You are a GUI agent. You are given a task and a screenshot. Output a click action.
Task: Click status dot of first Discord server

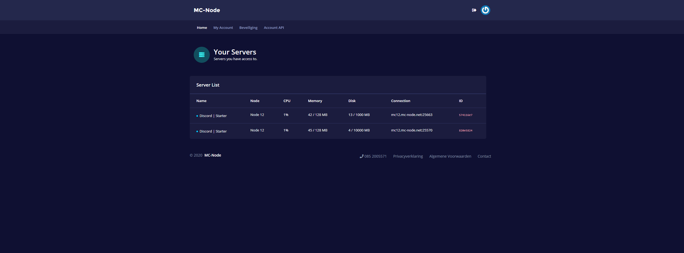pyautogui.click(x=197, y=116)
